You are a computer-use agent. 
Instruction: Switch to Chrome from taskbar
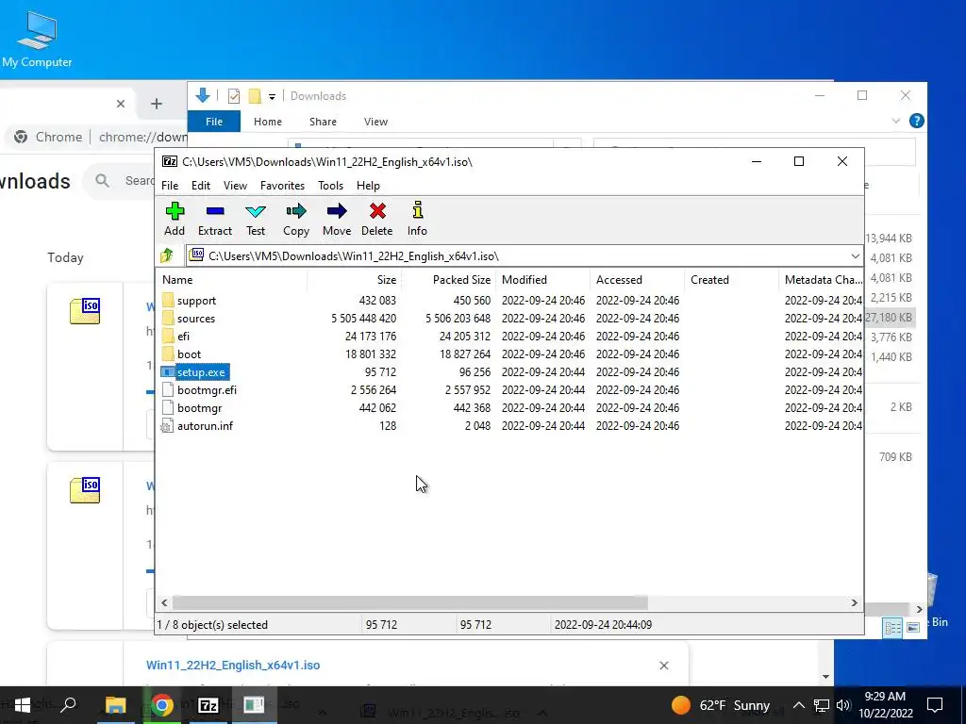tap(162, 705)
